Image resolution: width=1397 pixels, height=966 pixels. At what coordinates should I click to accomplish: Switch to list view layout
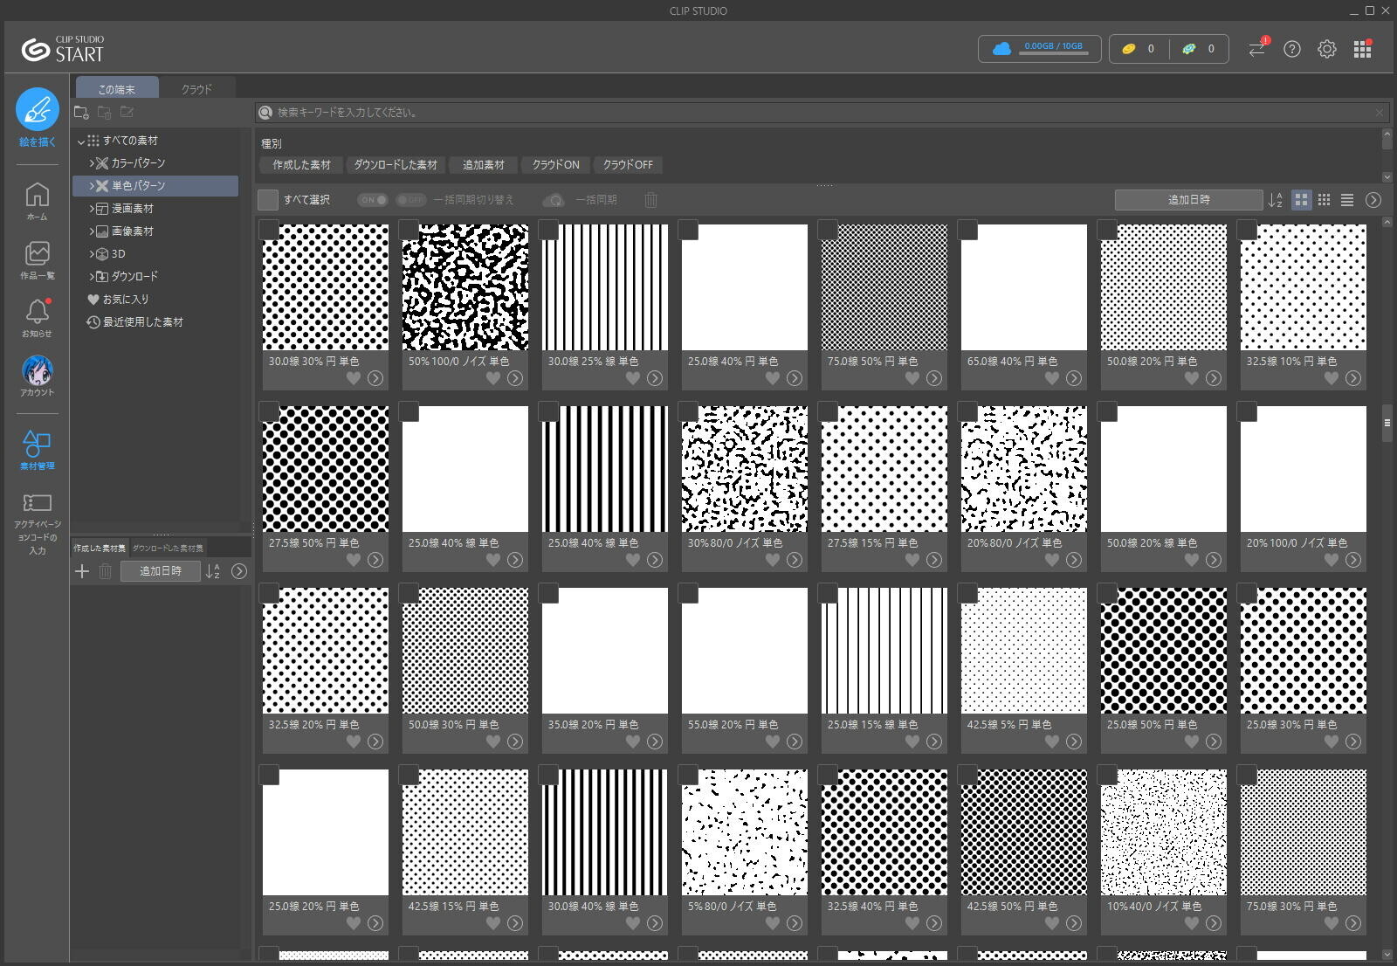(1347, 200)
